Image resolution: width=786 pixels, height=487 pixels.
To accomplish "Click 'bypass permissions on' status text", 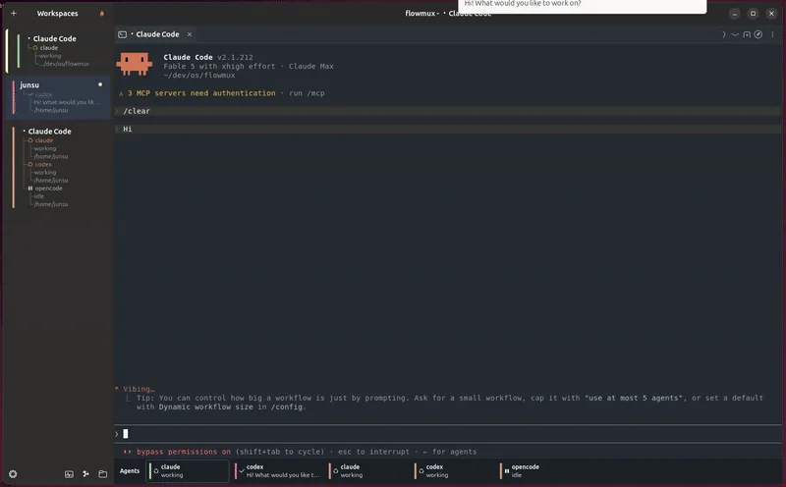I will point(184,452).
